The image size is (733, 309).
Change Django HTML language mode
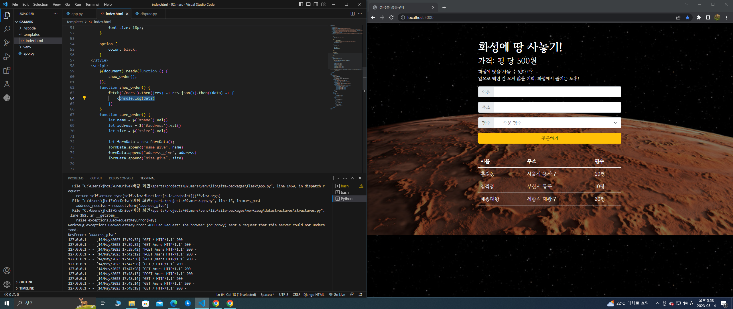pos(314,294)
